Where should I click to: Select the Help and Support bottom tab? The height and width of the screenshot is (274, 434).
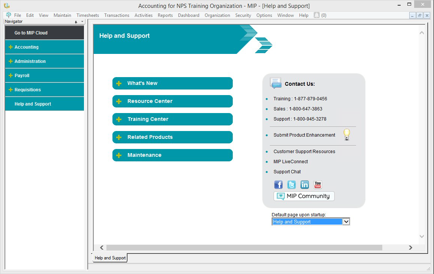point(110,258)
